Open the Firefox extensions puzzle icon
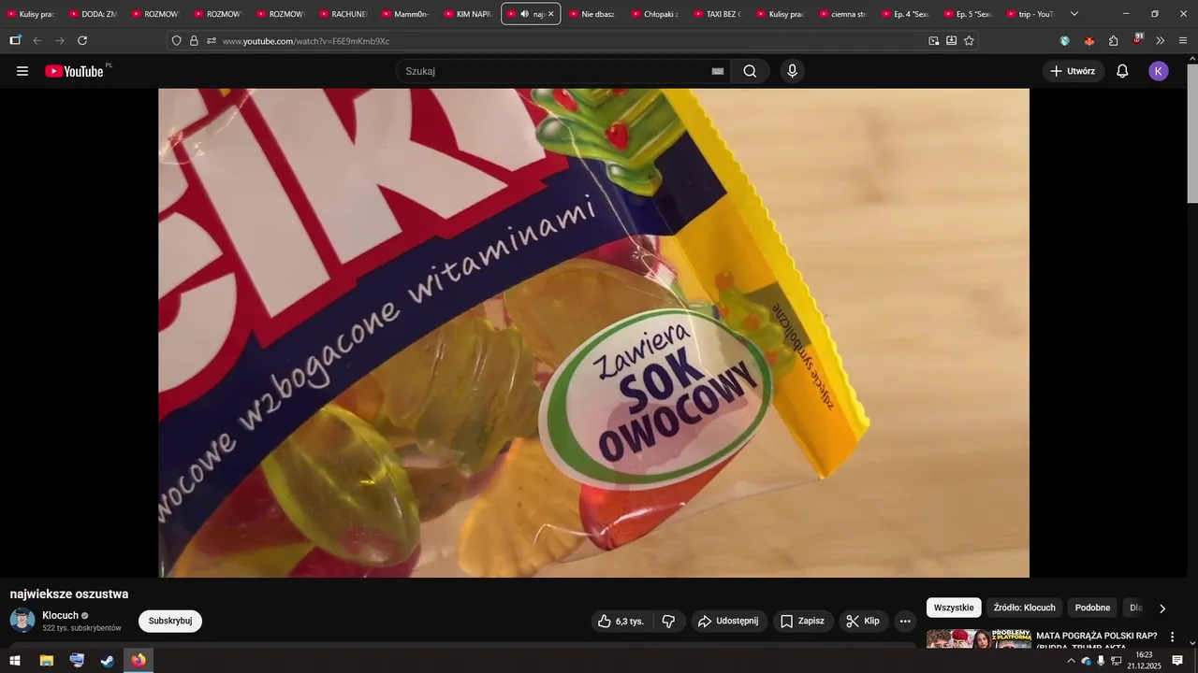Image resolution: width=1198 pixels, height=673 pixels. [x=1114, y=40]
